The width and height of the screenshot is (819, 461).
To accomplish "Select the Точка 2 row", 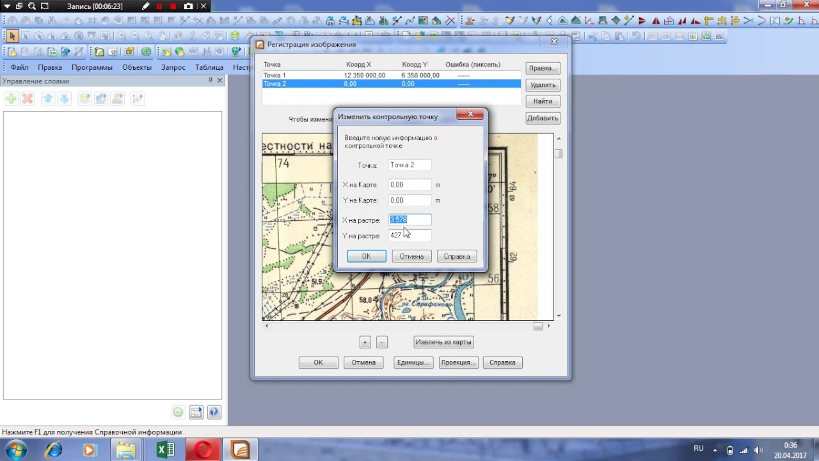I will (x=392, y=84).
